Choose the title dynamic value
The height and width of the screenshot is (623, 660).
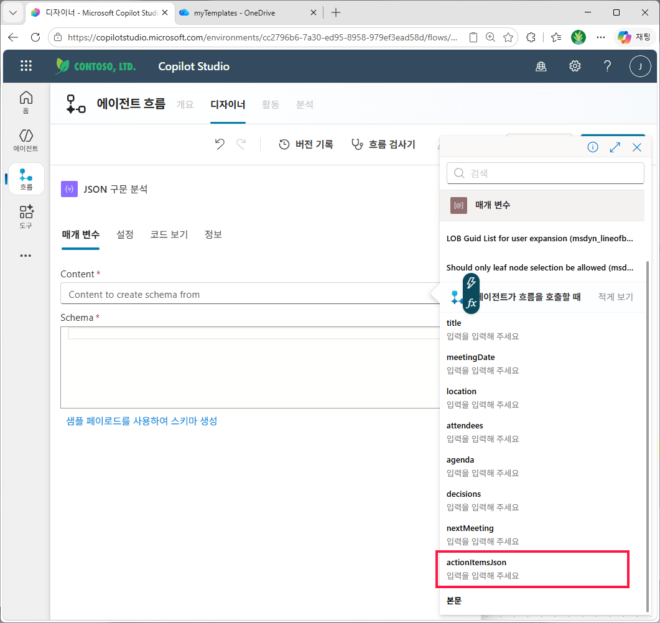click(542, 330)
